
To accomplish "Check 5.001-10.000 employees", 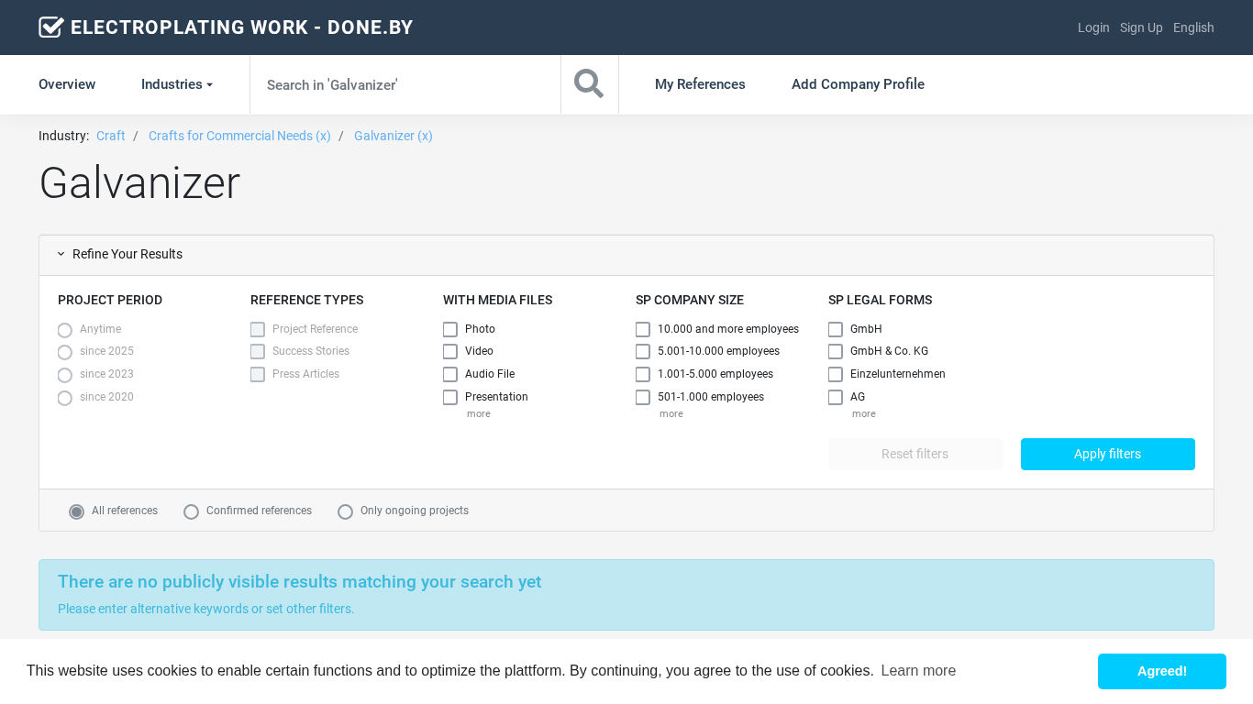I will (x=643, y=351).
